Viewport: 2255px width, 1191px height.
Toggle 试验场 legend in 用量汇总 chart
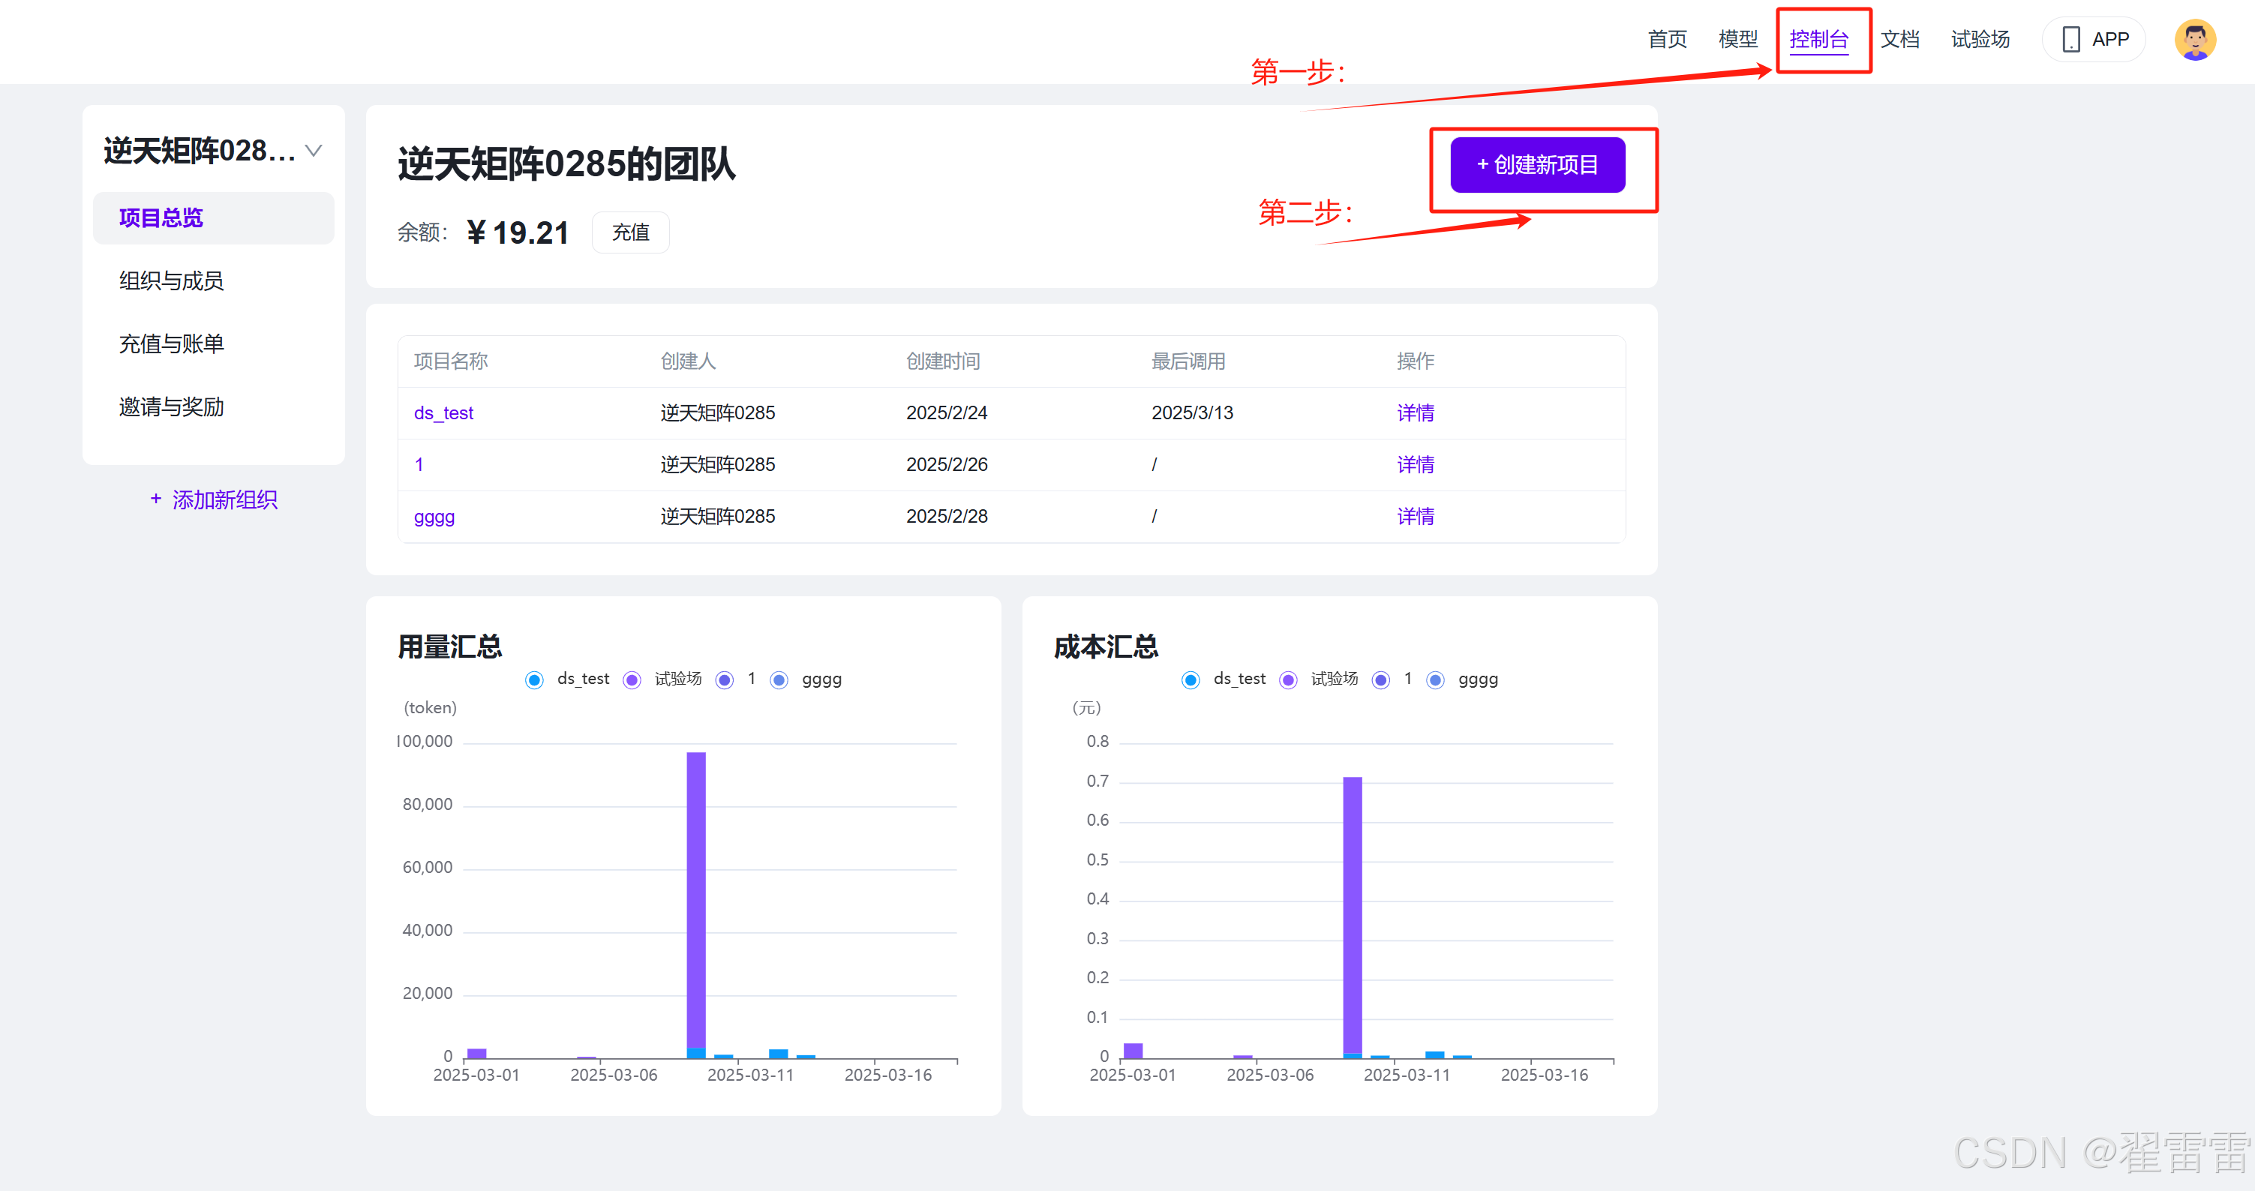662,679
